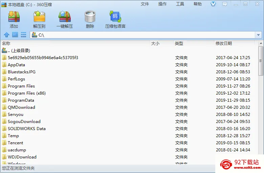Select the uacdump folder name

tap(17, 150)
